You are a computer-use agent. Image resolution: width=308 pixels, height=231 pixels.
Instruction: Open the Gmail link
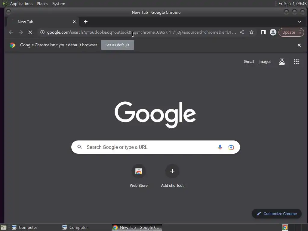249,61
